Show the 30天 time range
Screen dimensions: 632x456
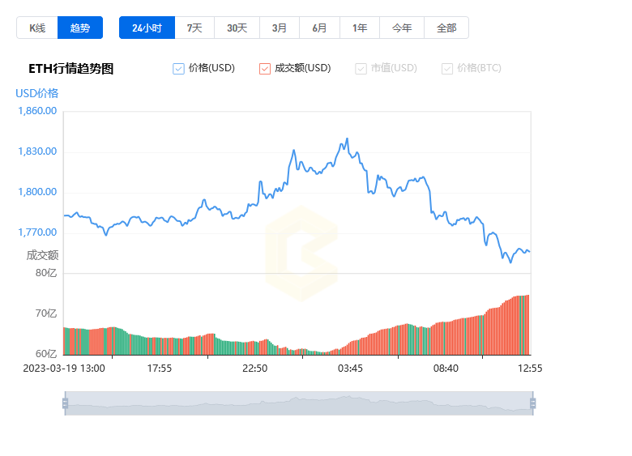(237, 28)
